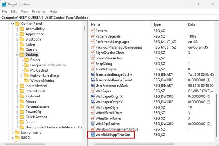Image resolution: width=219 pixels, height=146 pixels.
Task: Click the binary icon beside UserPreferencesMask
Action: point(93,85)
